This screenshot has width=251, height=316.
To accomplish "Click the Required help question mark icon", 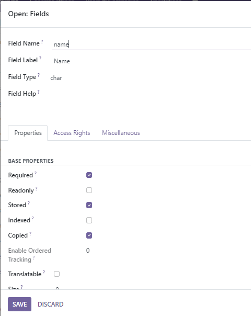I will 36,173.
